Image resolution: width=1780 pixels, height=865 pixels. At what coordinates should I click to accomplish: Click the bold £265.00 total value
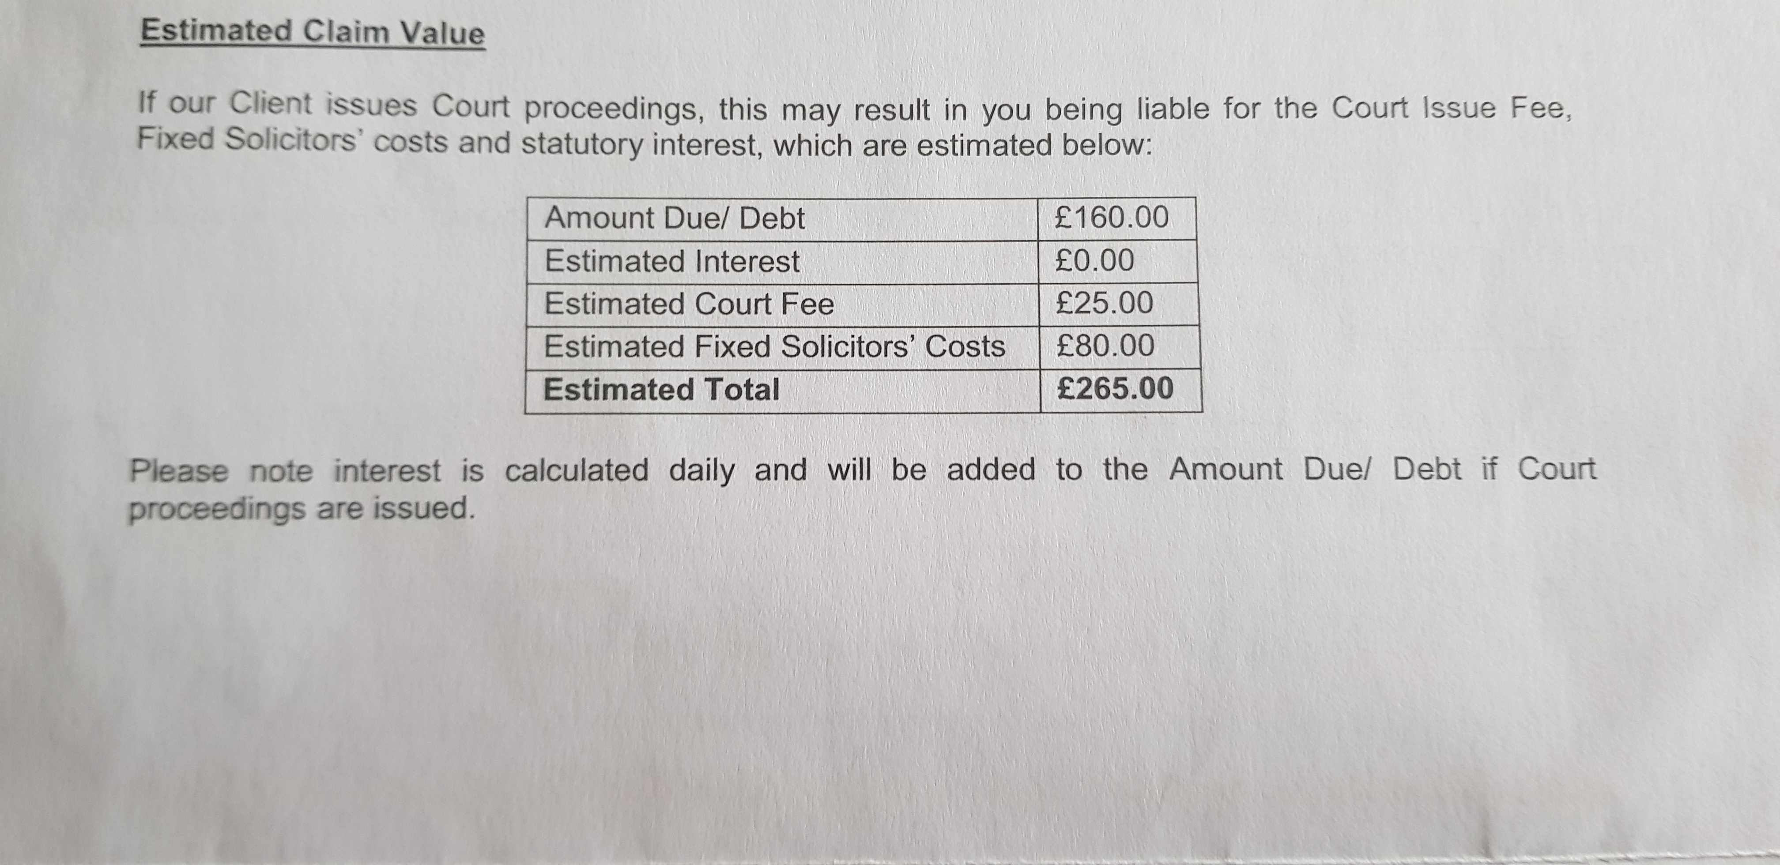1115,388
